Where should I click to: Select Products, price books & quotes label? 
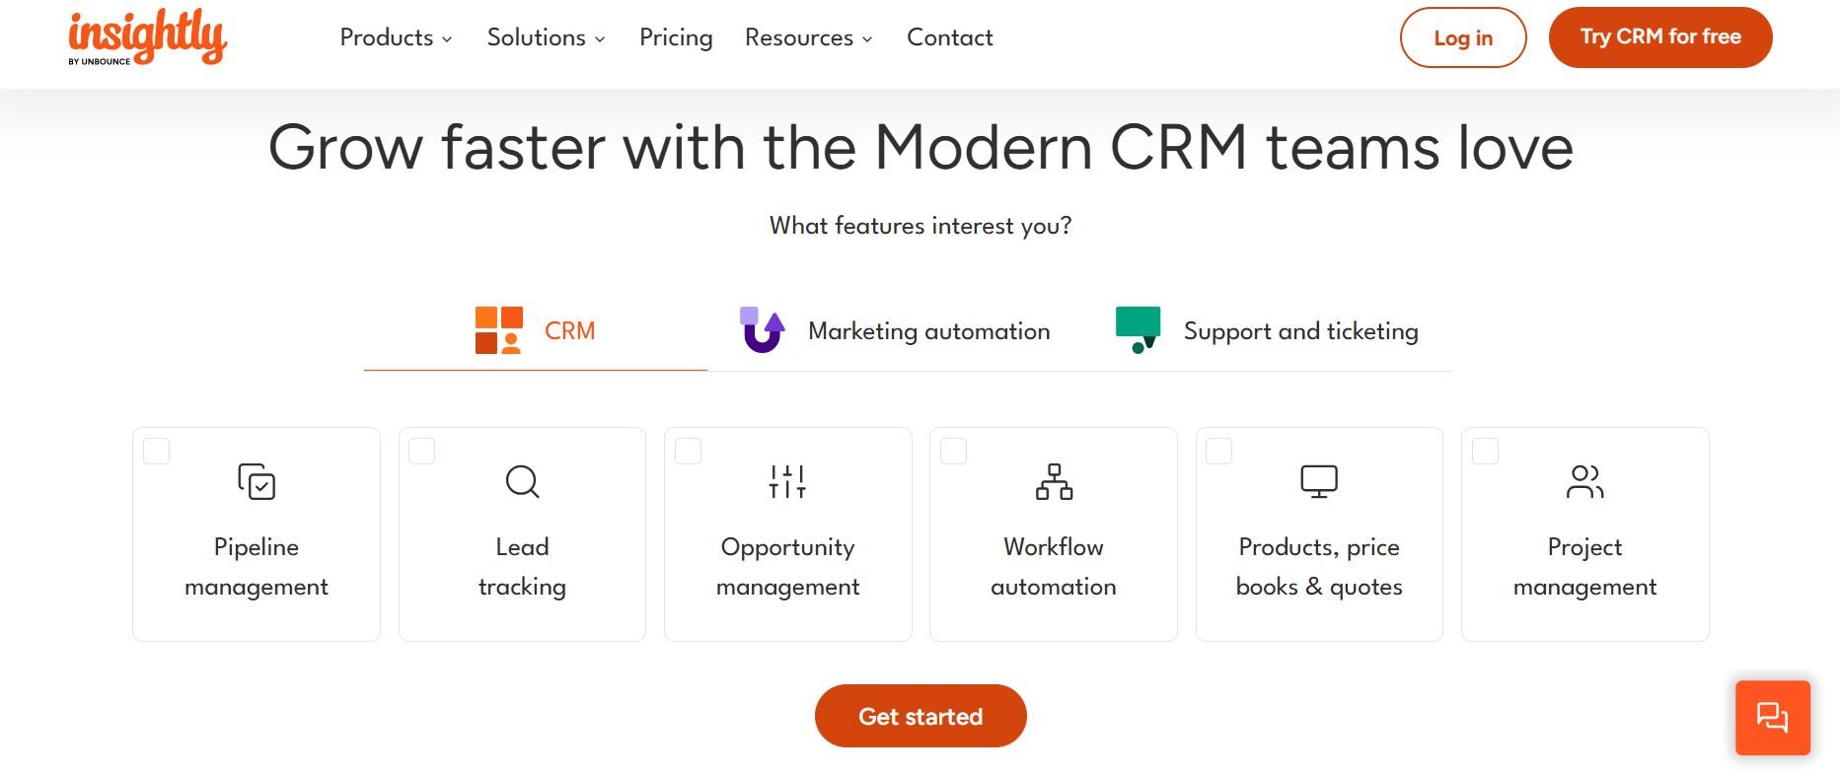[1319, 567]
